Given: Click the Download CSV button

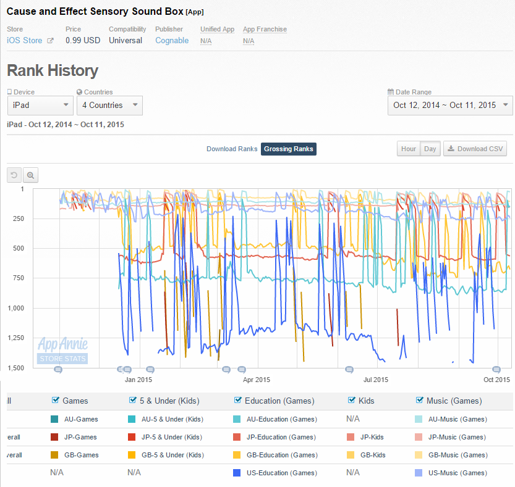Looking at the screenshot, I should [475, 149].
